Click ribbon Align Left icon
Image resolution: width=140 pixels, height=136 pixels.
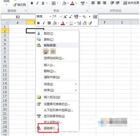click(93, 3)
